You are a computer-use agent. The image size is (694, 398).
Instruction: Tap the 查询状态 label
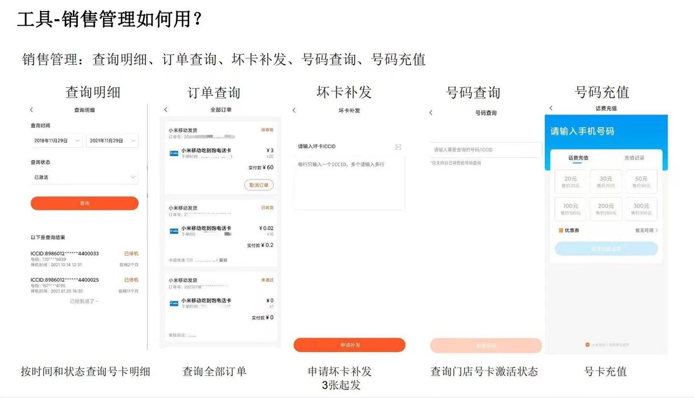coord(40,163)
